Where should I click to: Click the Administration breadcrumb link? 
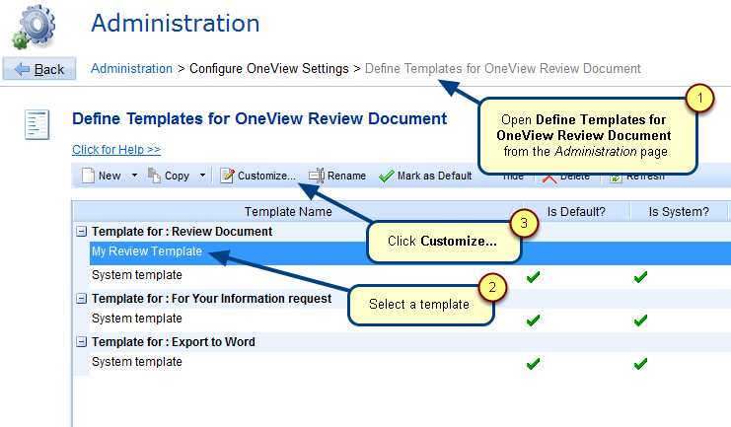(x=131, y=69)
